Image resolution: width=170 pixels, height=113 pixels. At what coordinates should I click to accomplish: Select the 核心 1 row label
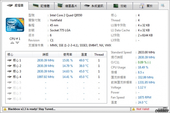tap(17, 60)
